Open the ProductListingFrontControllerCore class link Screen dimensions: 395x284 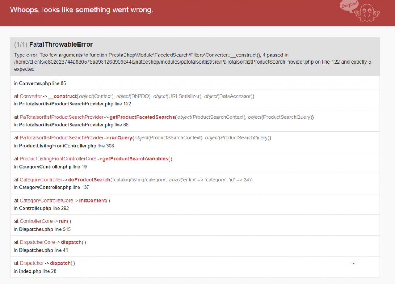coord(58,159)
